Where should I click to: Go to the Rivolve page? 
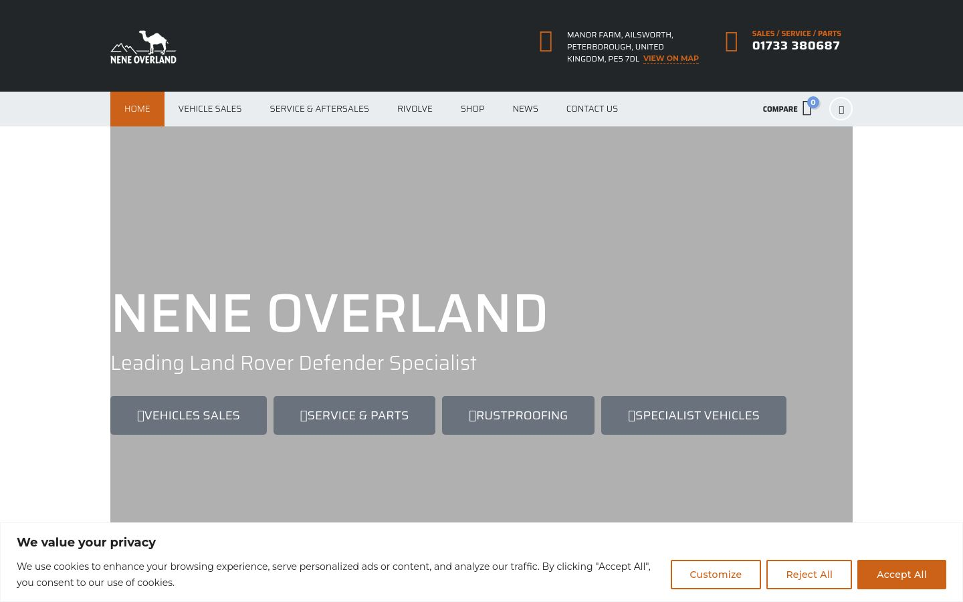click(415, 109)
